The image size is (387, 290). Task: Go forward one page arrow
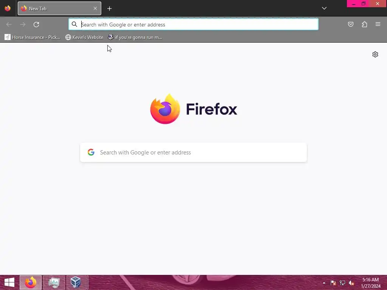point(23,25)
